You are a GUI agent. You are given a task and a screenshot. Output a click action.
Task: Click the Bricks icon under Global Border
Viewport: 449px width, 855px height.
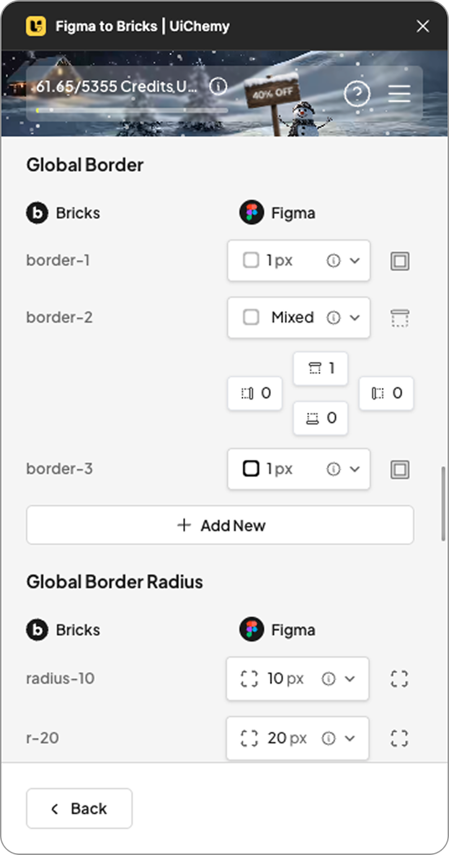pos(37,212)
